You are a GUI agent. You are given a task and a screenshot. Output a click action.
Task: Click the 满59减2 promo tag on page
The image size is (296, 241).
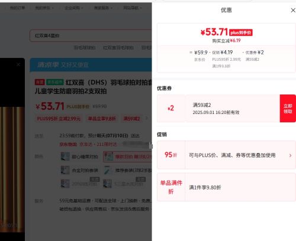pos(131,119)
